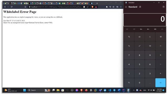The width and height of the screenshot is (167, 95).
Task: Open Telegram from the taskbar
Action: click(x=114, y=90)
